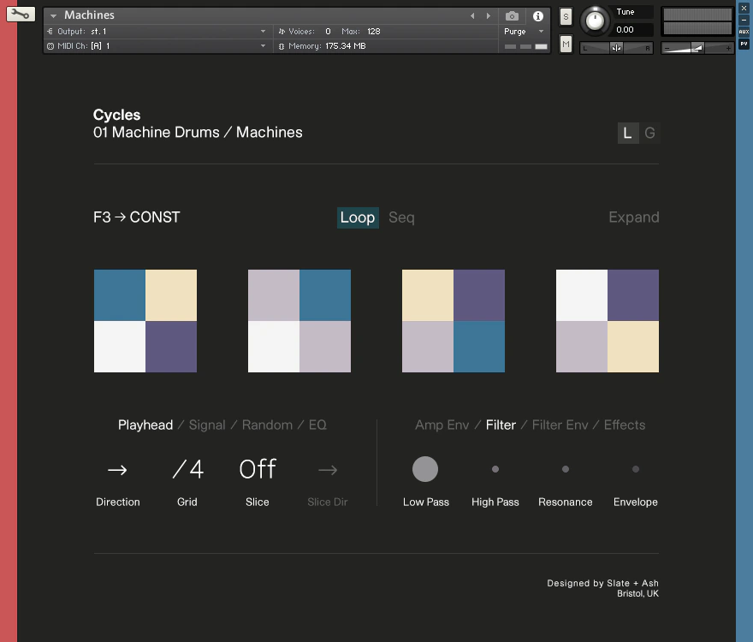Open the Purge dropdown menu
The width and height of the screenshot is (753, 642).
[524, 31]
